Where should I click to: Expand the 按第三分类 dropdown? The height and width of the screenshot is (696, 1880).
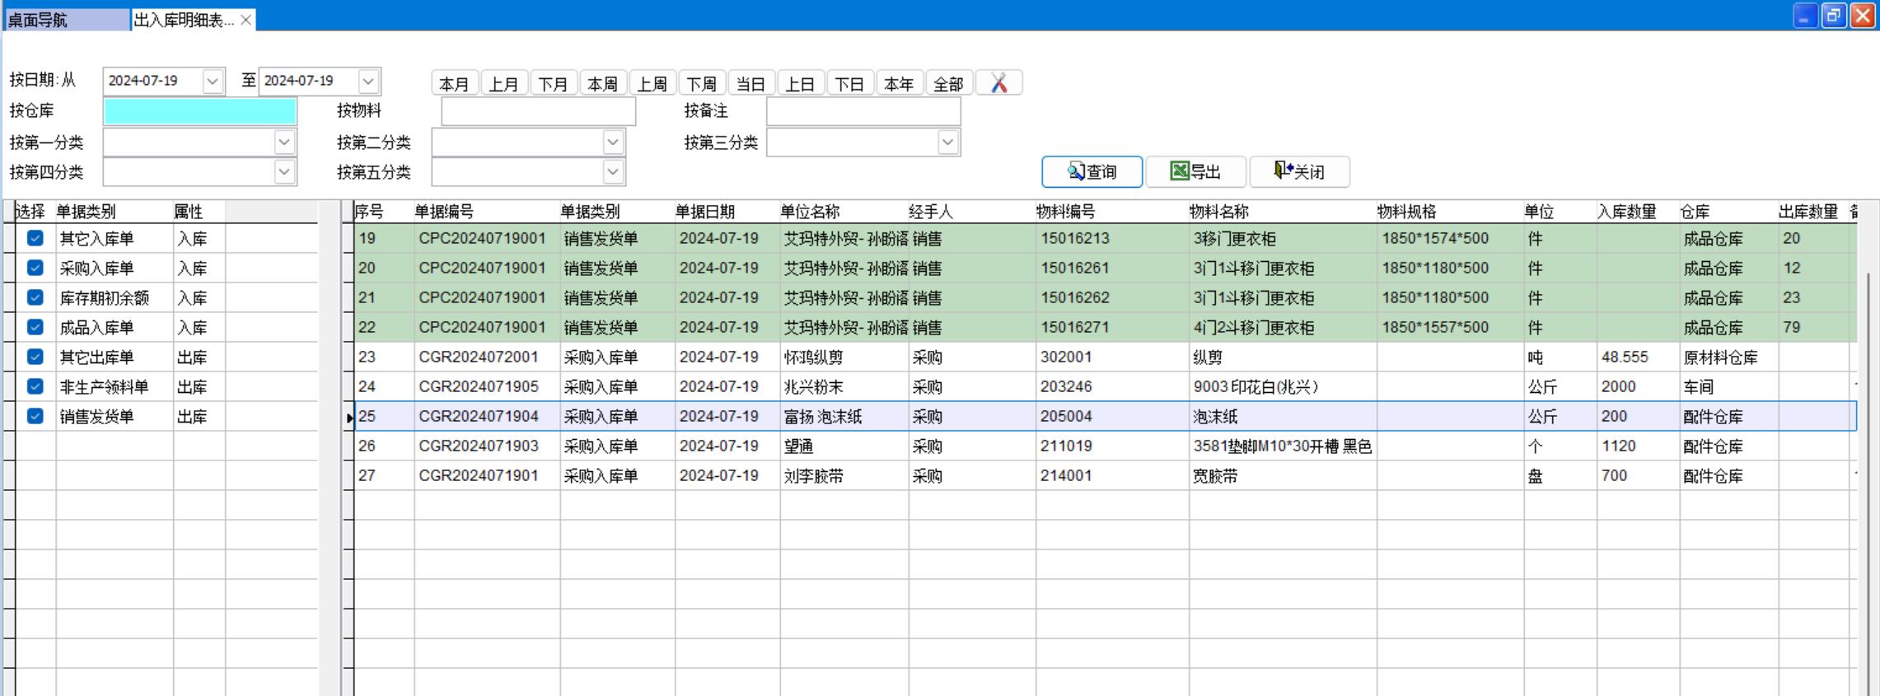pyautogui.click(x=947, y=142)
